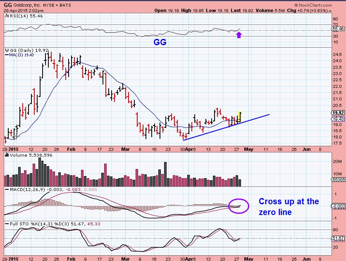346x261 pixels.
Task: Click the 'Low 19.18' quote value
Action: pyautogui.click(x=217, y=10)
